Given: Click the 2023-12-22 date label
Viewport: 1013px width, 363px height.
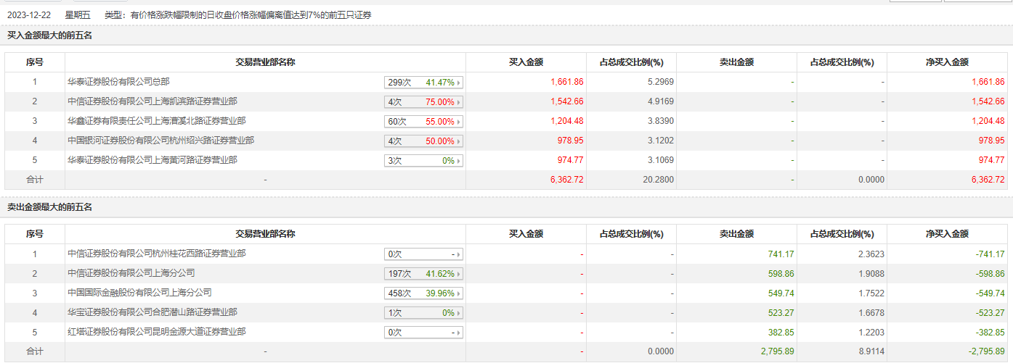Looking at the screenshot, I should [x=28, y=14].
